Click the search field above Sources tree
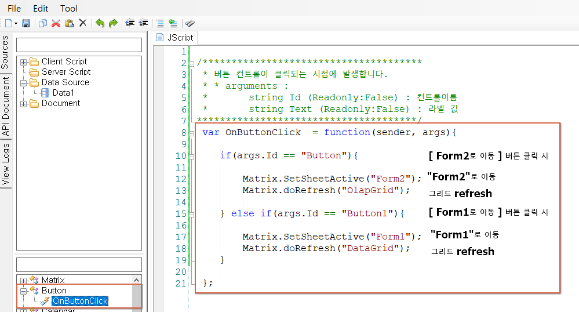Screen dimensions: 579x312 tap(79, 45)
